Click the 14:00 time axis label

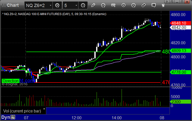tap(117, 118)
